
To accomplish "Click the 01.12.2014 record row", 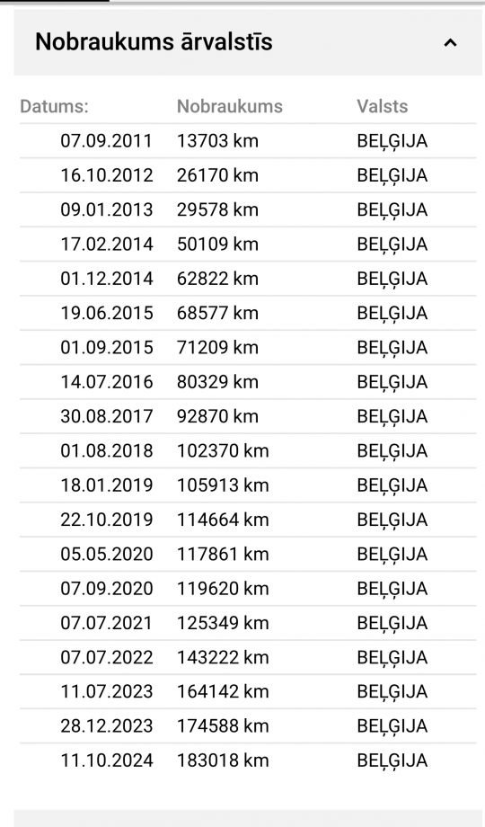I will [248, 279].
